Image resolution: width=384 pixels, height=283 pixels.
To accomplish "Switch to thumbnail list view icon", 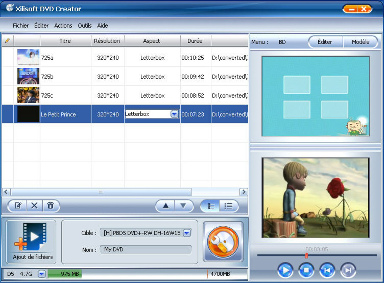I will click(211, 206).
